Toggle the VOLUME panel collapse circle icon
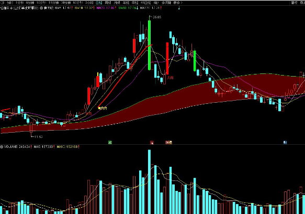This screenshot has height=214, width=305. tap(2, 146)
